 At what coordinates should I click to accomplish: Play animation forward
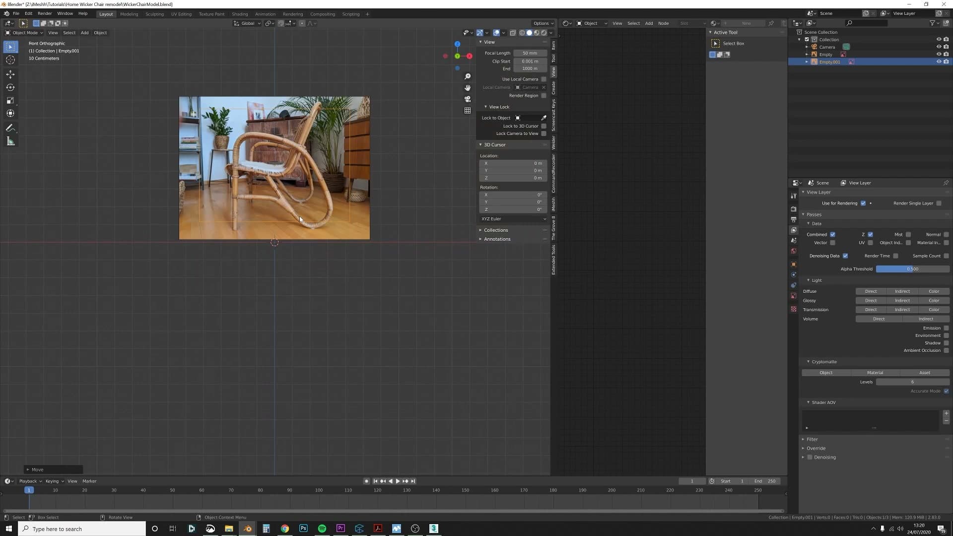point(398,481)
